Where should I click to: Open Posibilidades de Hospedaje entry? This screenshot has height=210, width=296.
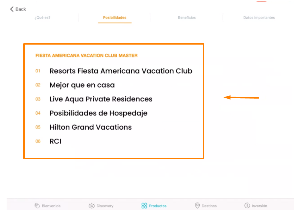(98, 113)
